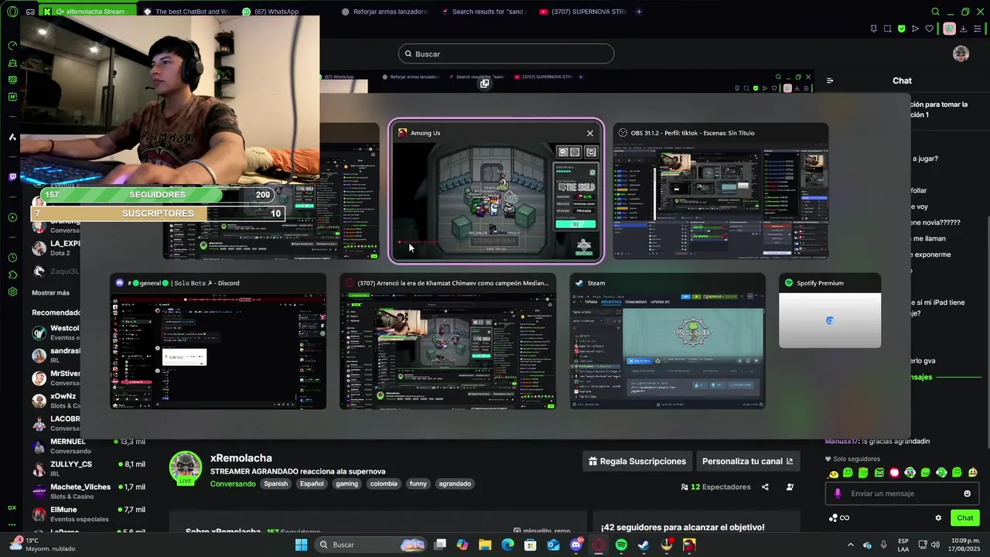Insert the first yellow emote in quick row
The image size is (990, 557).
click(x=833, y=473)
